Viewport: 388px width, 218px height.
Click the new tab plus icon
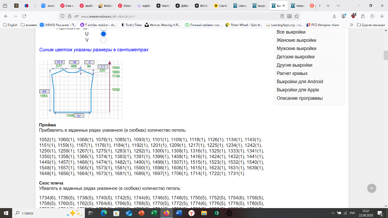pos(328,6)
